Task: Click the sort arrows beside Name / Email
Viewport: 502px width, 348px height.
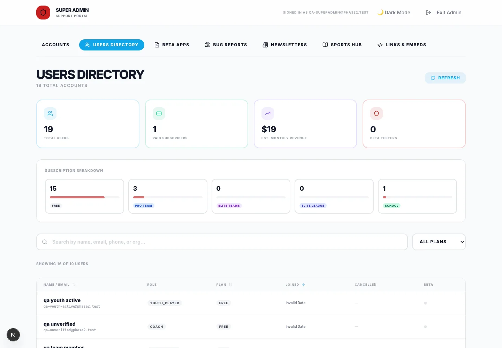Action: tap(74, 284)
